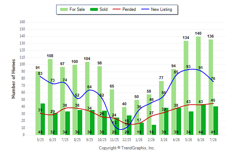This screenshot has height=157, width=234.
Task: Select the Sold bar labeled 41 at 7/26
Action: (x=216, y=120)
